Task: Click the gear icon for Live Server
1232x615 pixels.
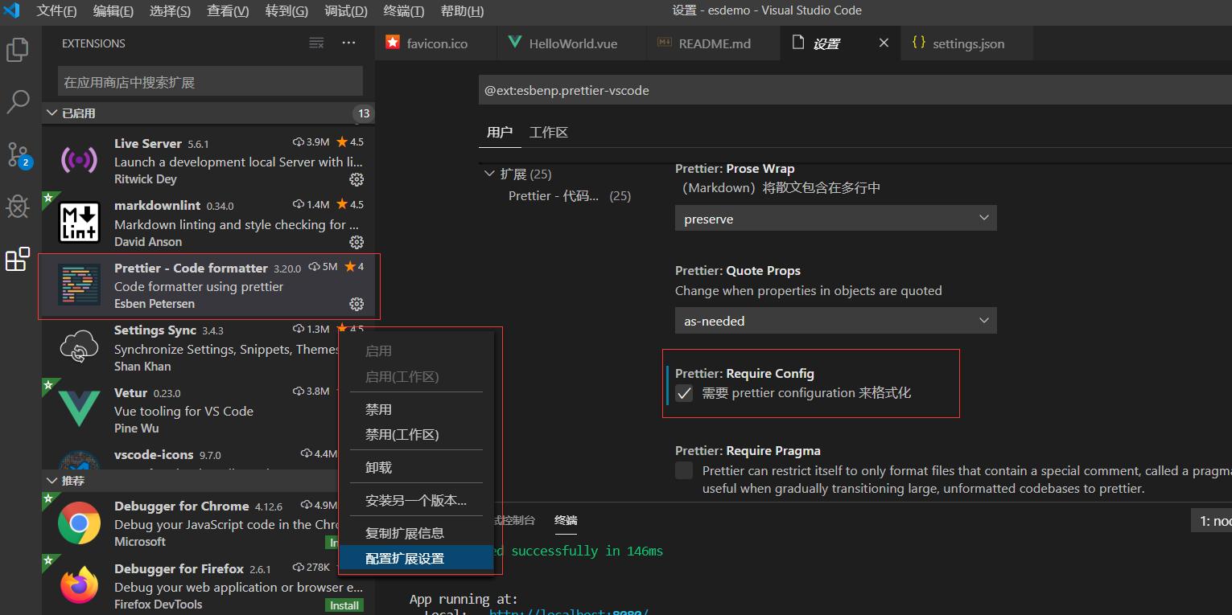Action: [x=356, y=179]
